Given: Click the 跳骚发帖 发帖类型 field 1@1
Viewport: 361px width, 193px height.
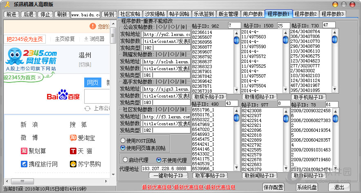Looking at the screenshot, I should [x=166, y=75].
